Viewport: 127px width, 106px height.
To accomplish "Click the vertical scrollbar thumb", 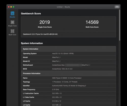I will click(120, 25).
